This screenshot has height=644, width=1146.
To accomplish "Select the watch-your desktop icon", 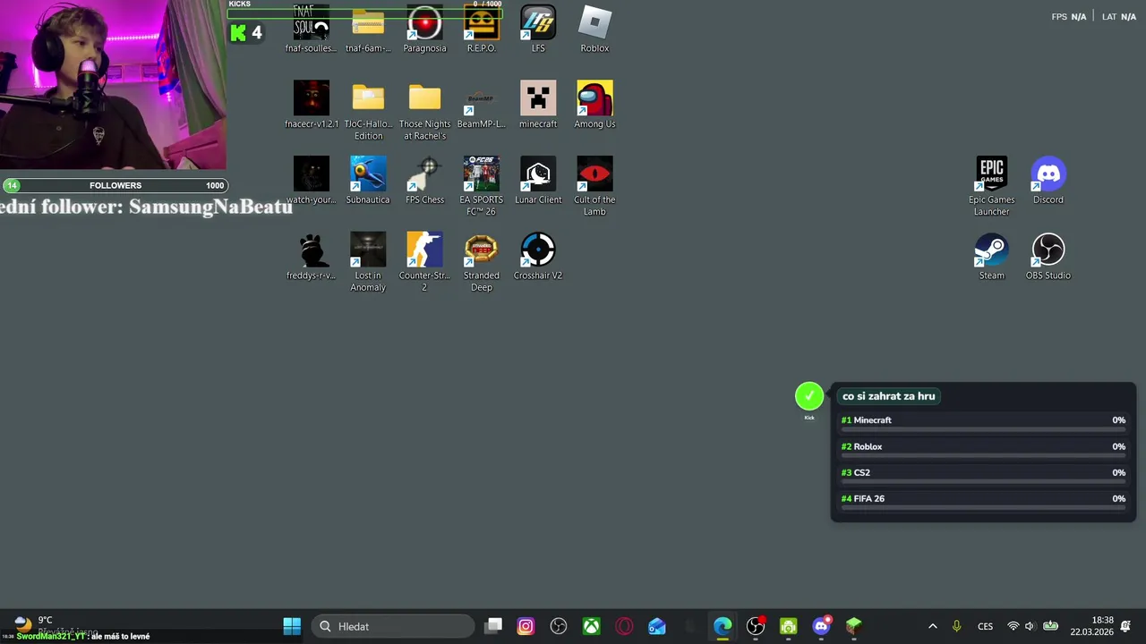I will point(311,181).
